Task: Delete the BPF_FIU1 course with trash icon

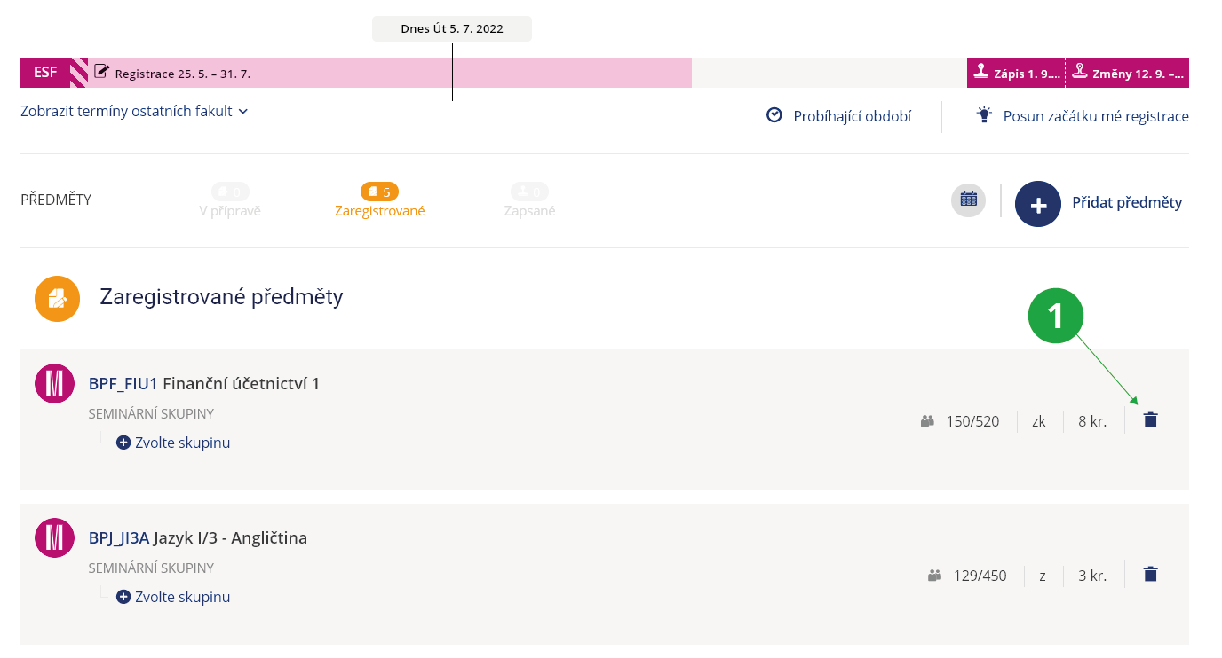Action: (x=1150, y=420)
